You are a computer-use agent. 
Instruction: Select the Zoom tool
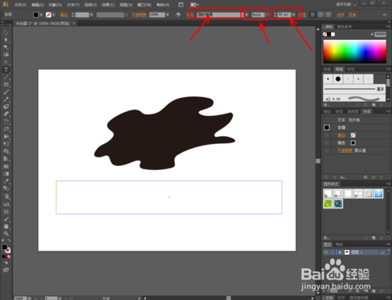point(6,233)
